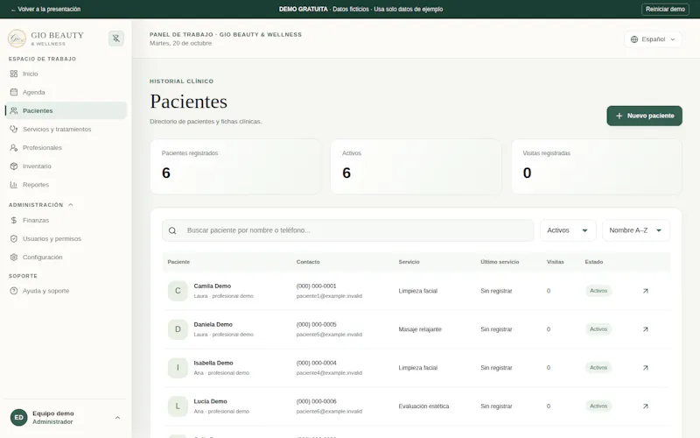Click the Estado column header

point(594,262)
